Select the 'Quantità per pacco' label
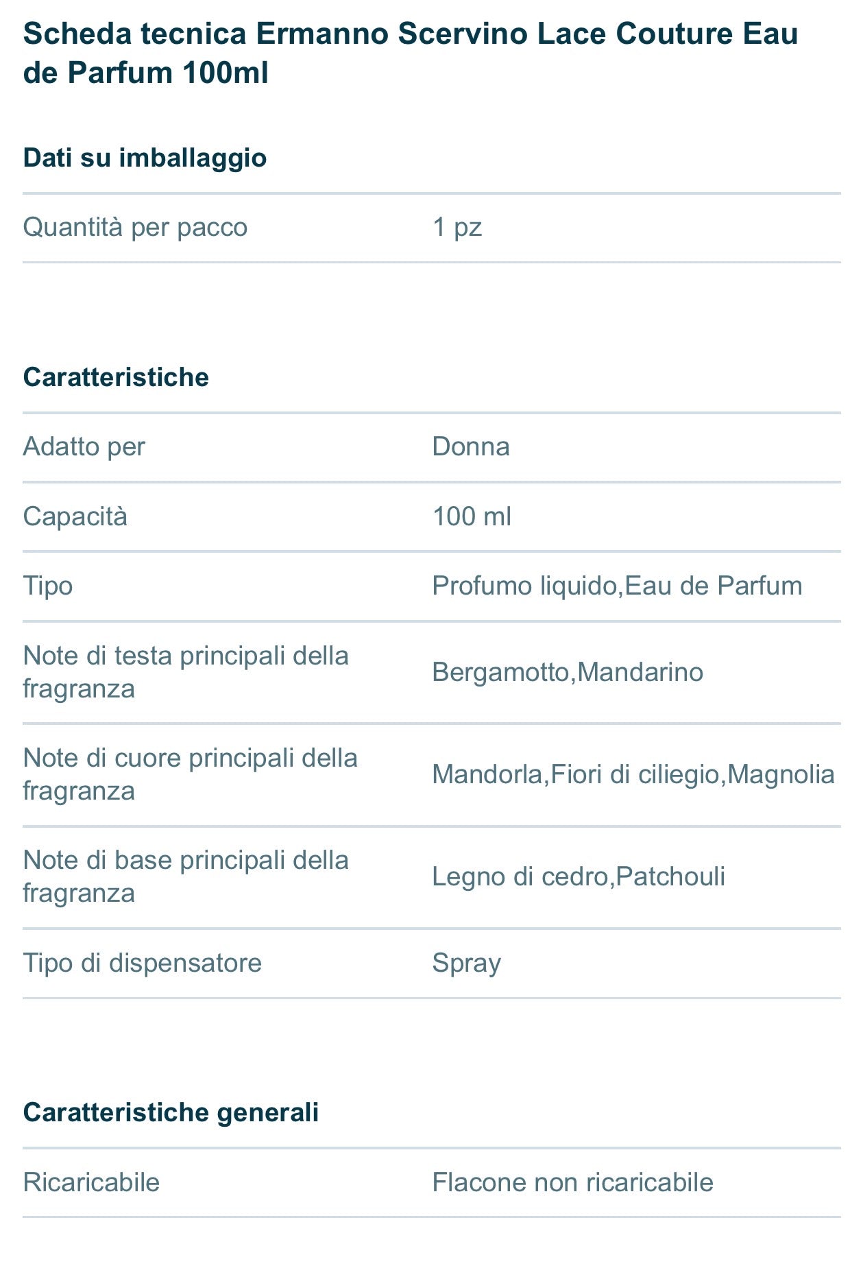The width and height of the screenshot is (863, 1266). click(x=135, y=227)
